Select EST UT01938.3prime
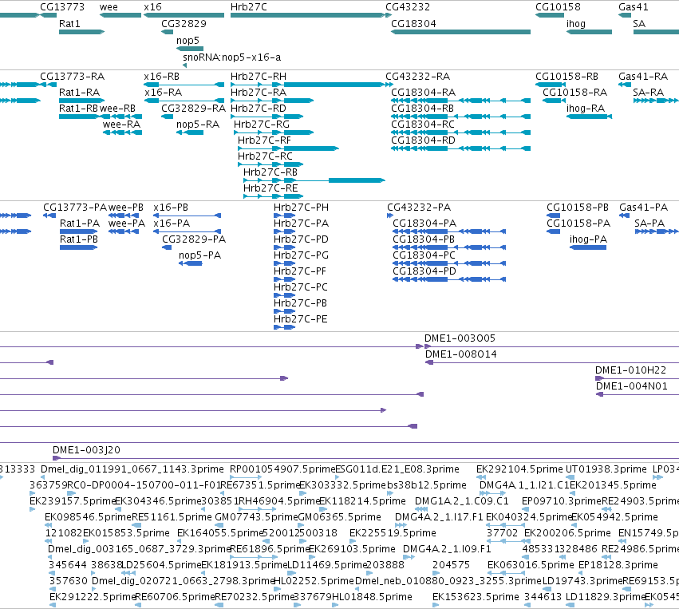This screenshot has height=609, width=679. [606, 469]
